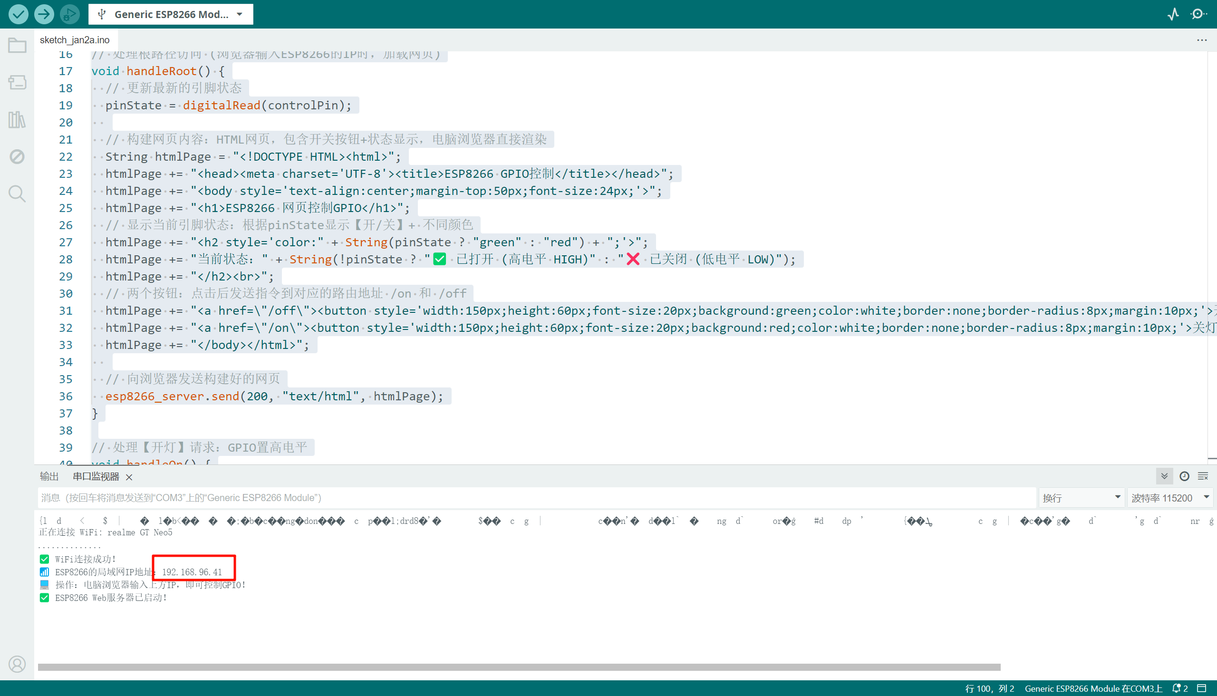This screenshot has height=696, width=1217.
Task: Toggle timestamp display in serial monitor
Action: [1184, 476]
